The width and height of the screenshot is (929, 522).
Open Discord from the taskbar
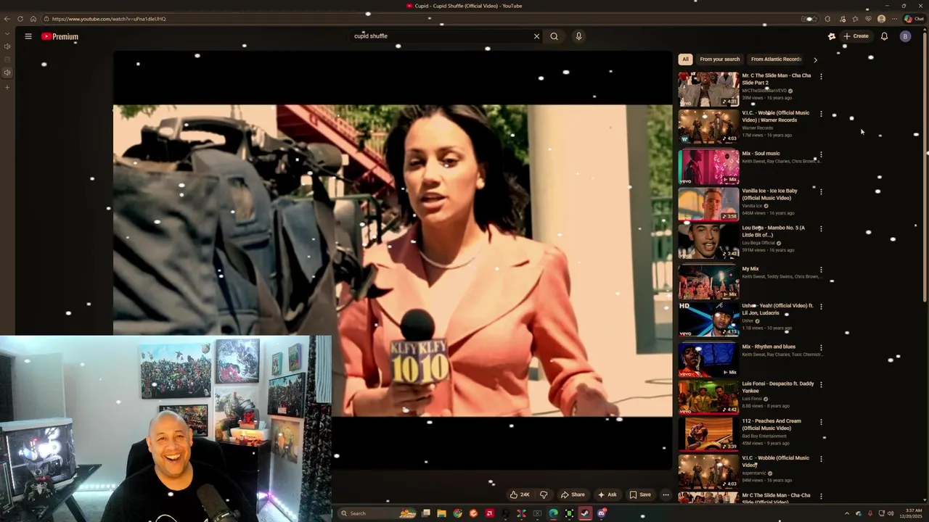coord(601,513)
